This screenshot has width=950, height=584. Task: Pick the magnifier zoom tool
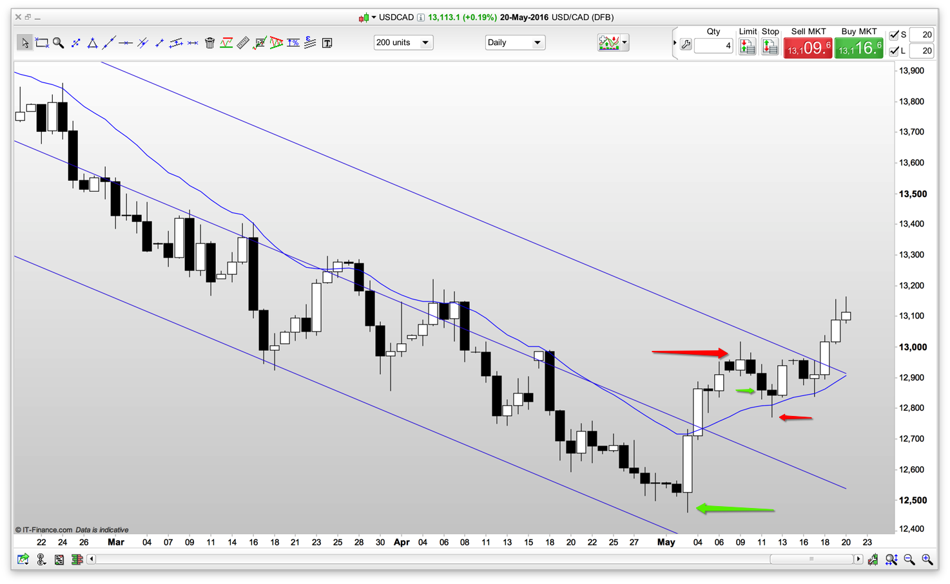tap(59, 43)
